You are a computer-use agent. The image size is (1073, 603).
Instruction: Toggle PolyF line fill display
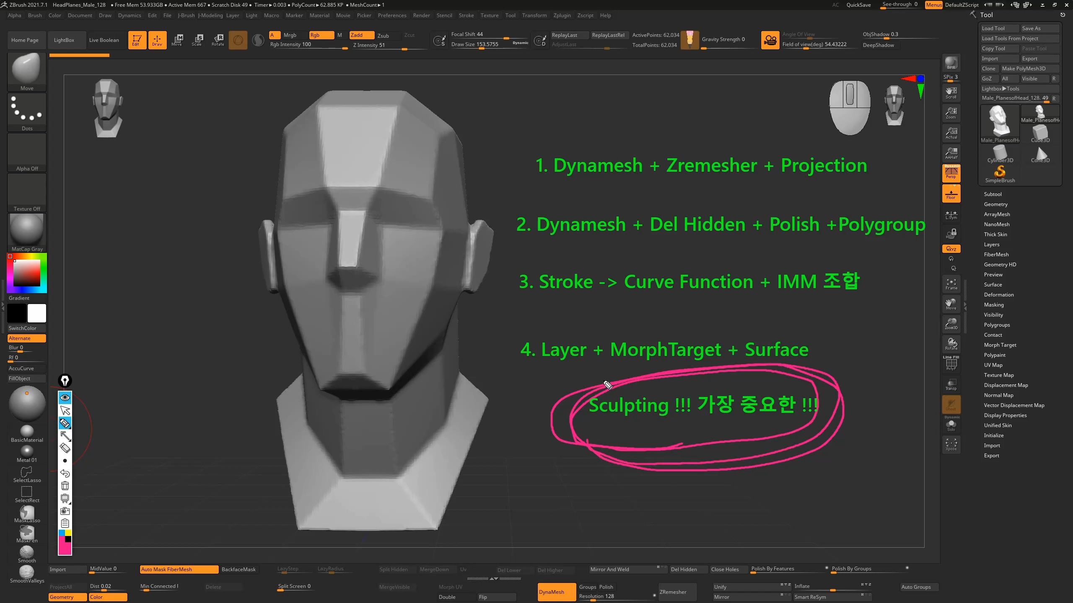click(951, 363)
